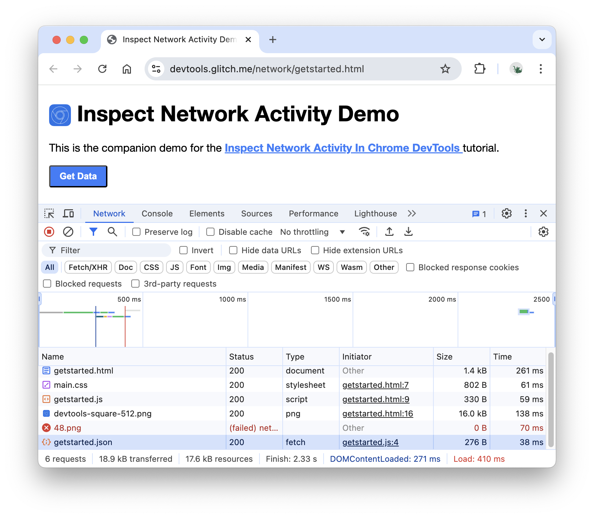
Task: Toggle the device emulation toolbar
Action: [68, 214]
